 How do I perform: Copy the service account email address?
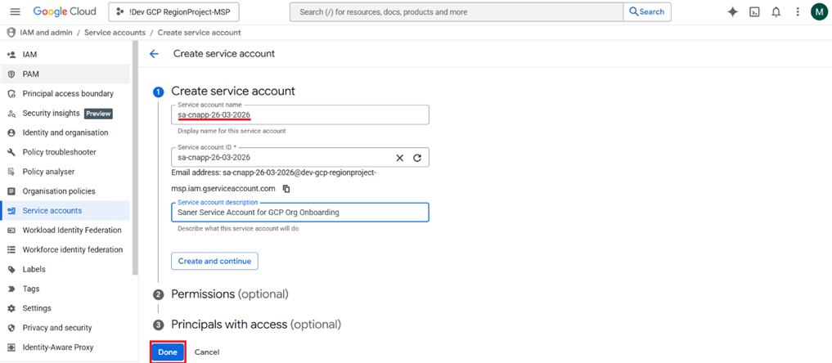click(x=286, y=189)
